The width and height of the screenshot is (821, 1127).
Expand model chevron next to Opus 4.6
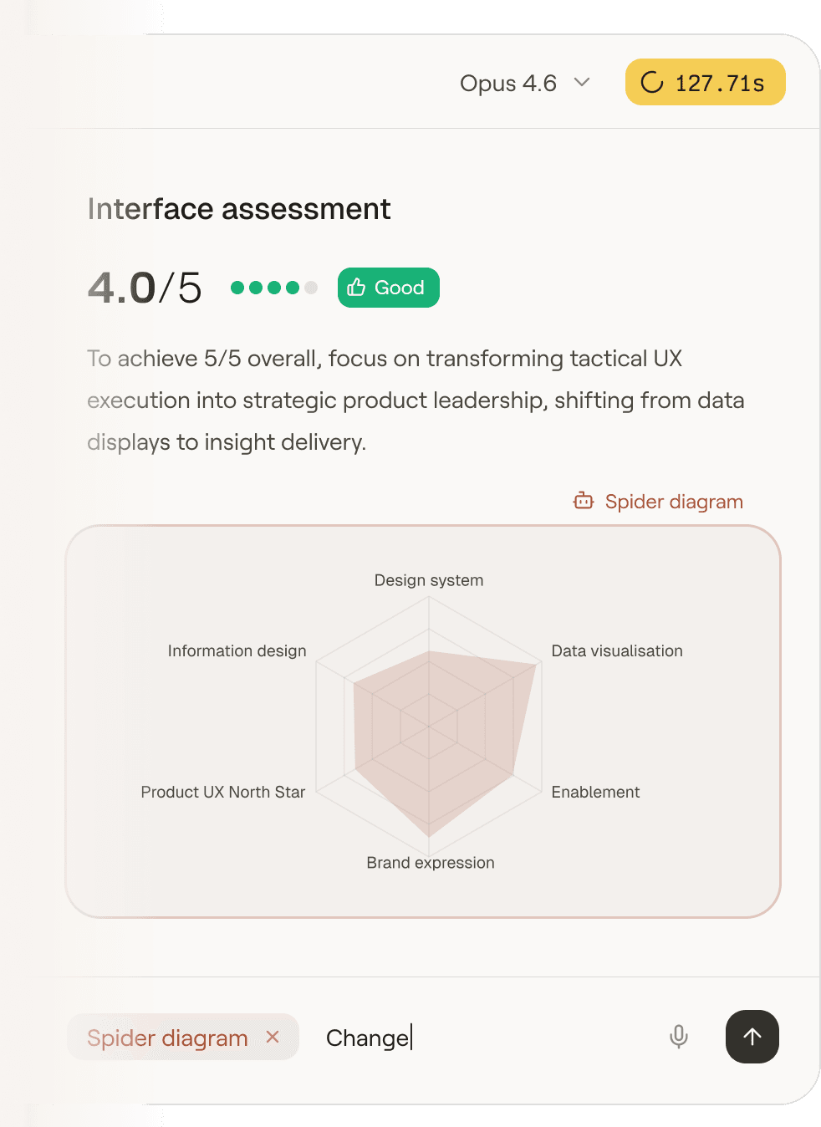582,82
